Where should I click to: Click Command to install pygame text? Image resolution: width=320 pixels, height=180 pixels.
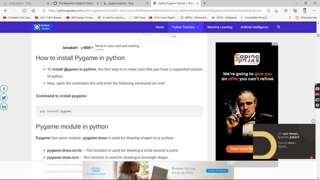[61, 96]
